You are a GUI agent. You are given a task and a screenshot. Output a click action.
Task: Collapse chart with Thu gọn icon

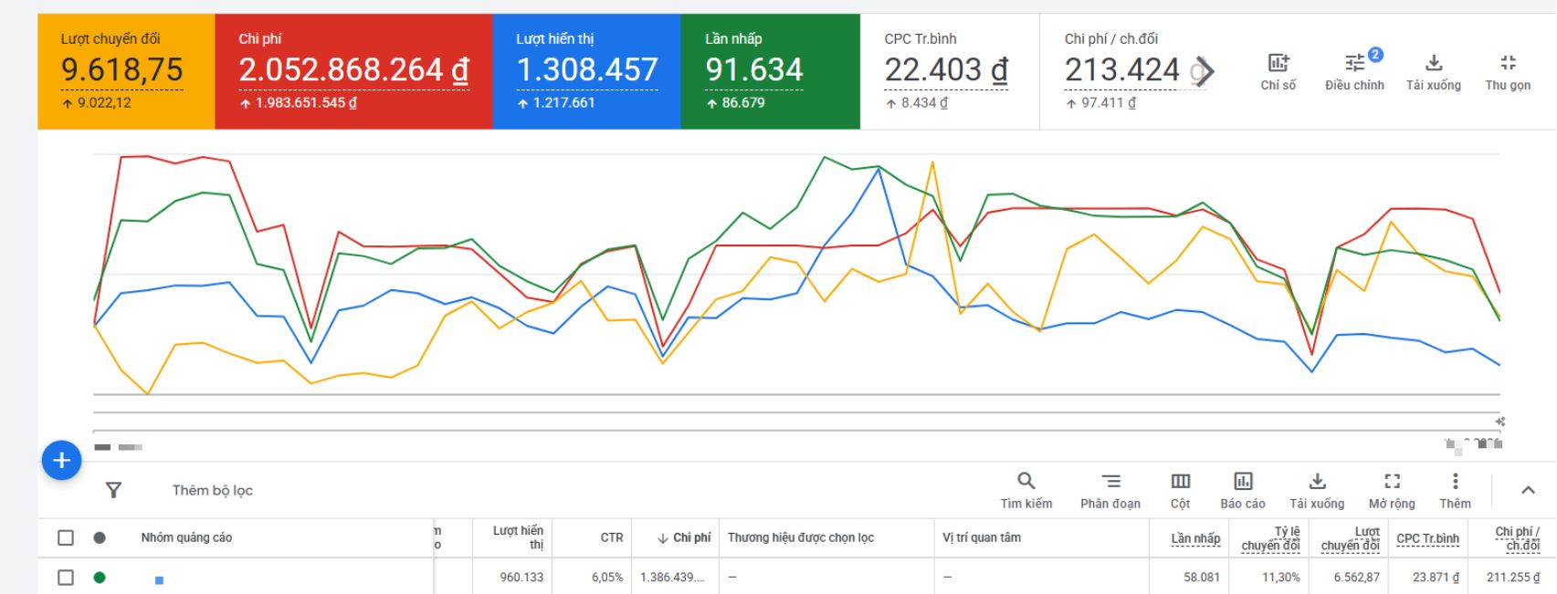1508,63
